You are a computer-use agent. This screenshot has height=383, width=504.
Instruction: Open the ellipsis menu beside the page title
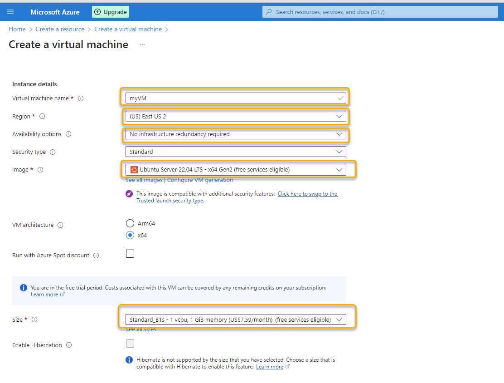pyautogui.click(x=142, y=44)
